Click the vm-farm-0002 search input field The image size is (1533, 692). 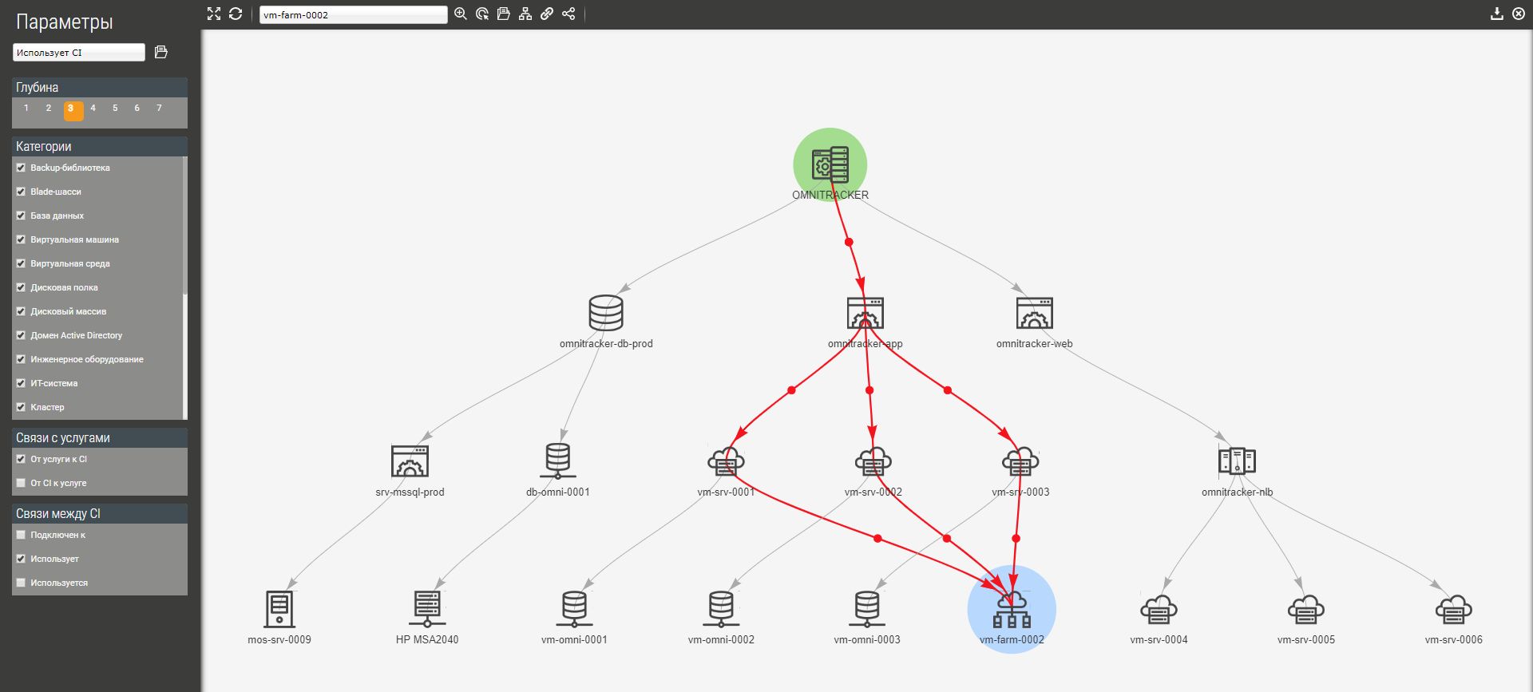[x=353, y=14]
